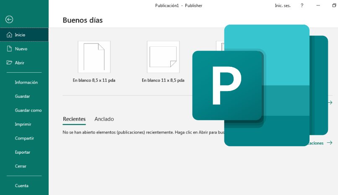Image resolution: width=338 pixels, height=195 pixels.
Task: Open help with the question mark icon
Action: coord(302,5)
